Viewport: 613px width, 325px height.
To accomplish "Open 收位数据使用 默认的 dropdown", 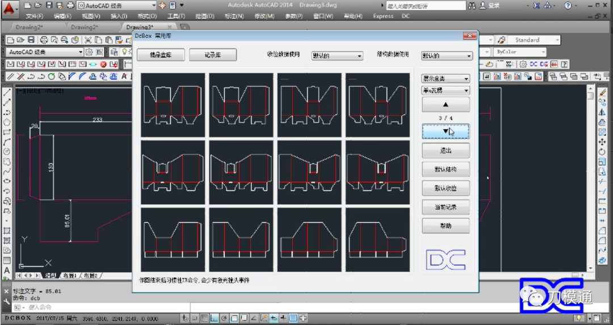I will pyautogui.click(x=337, y=56).
